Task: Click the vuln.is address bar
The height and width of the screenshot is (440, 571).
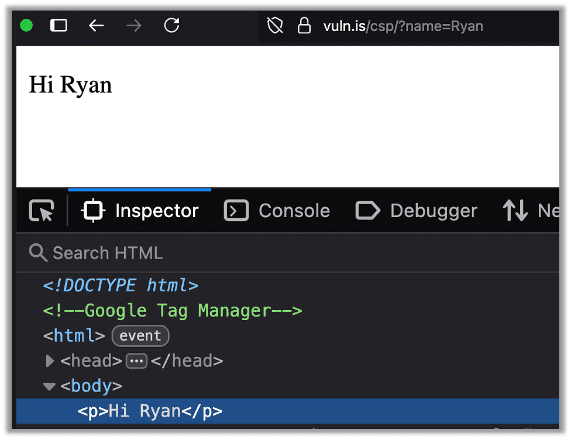Action: (403, 26)
